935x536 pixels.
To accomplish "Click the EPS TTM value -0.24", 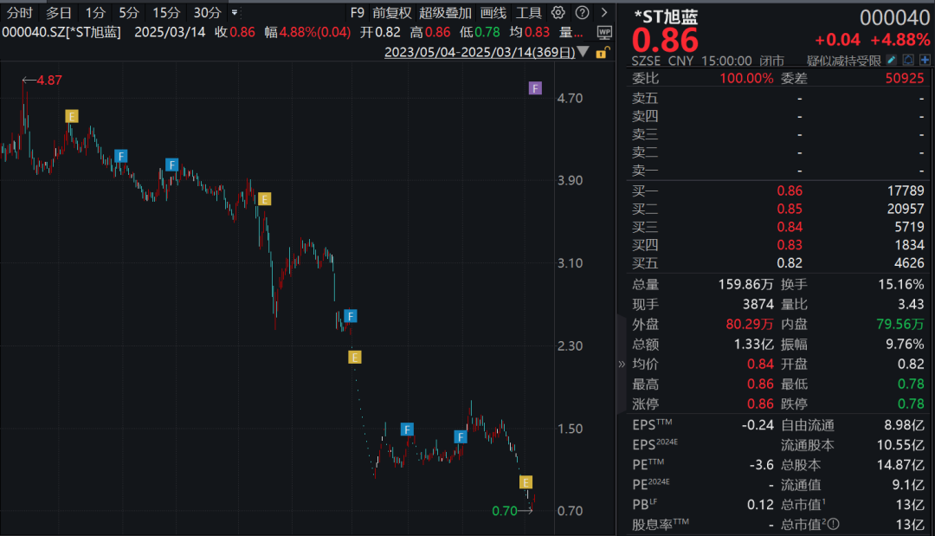I will coord(758,425).
